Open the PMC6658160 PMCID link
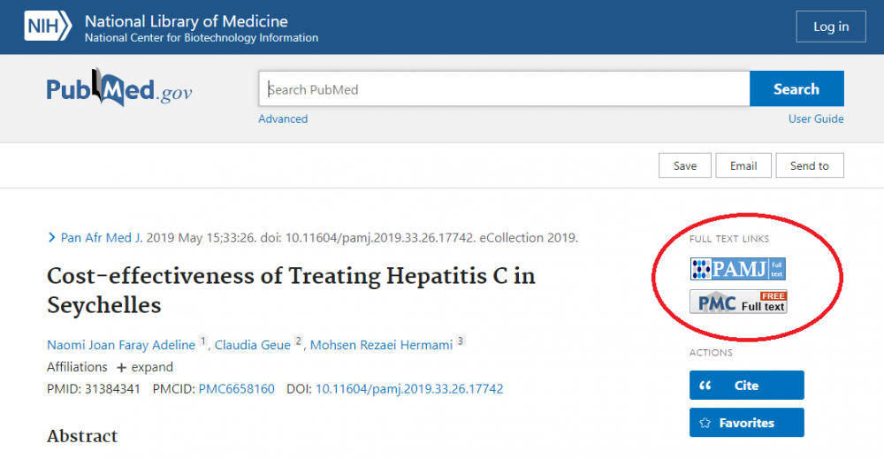The width and height of the screenshot is (884, 459). (236, 389)
